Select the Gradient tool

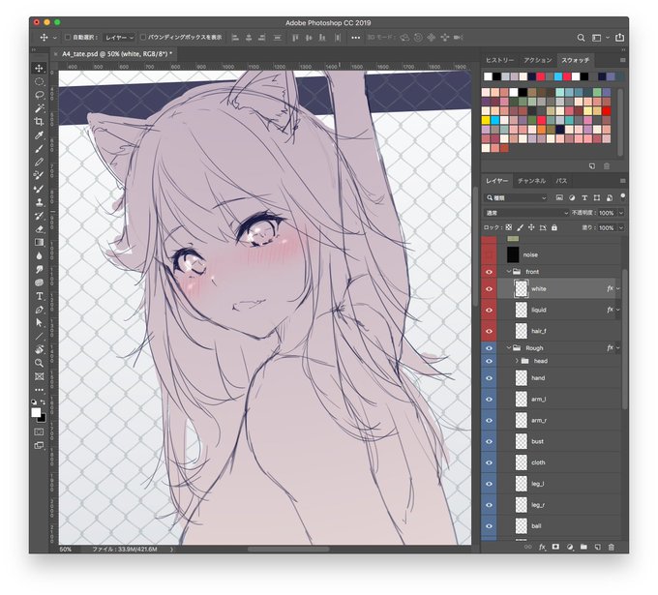[39, 242]
